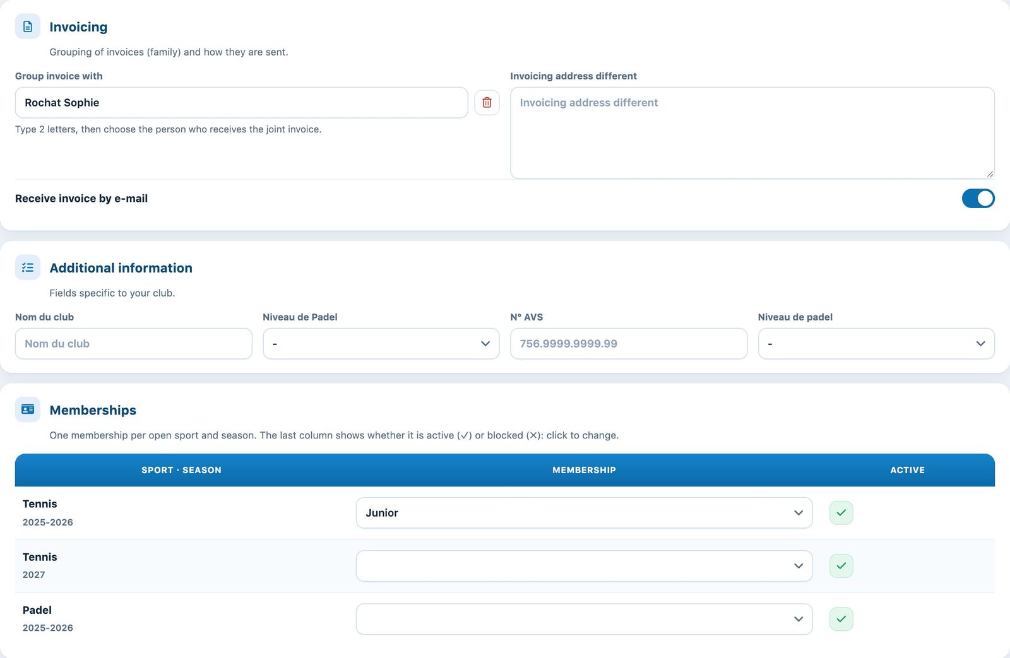
Task: Click the Receive invoice by e-mail label
Action: click(81, 198)
